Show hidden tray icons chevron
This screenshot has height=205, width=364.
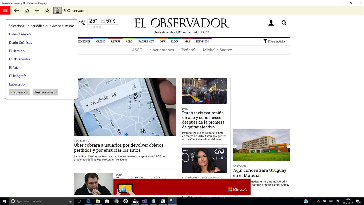coord(312,201)
